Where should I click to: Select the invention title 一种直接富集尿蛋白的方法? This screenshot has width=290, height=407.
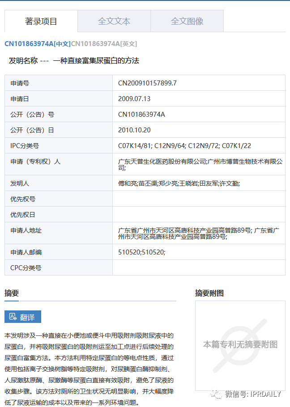point(96,61)
